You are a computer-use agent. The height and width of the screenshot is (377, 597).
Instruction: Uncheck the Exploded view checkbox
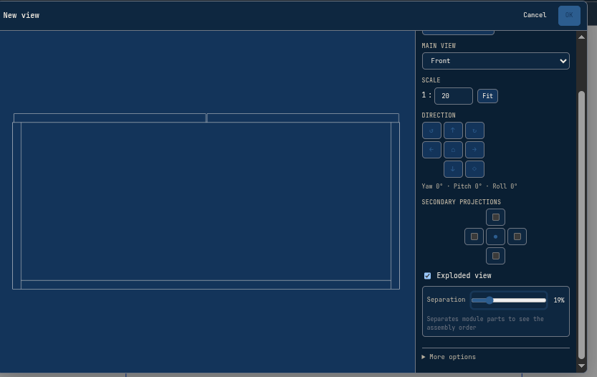tap(428, 276)
